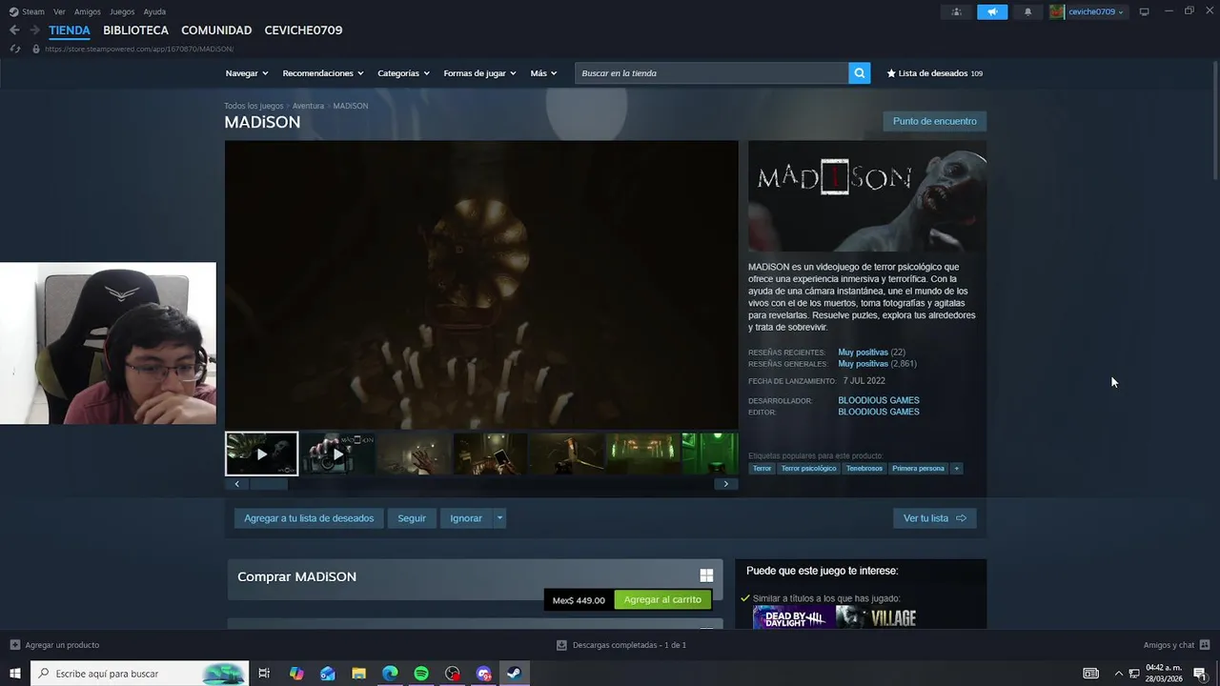This screenshot has width=1220, height=686.
Task: Click the plus icon next to Agregar un producto
Action: point(14,645)
